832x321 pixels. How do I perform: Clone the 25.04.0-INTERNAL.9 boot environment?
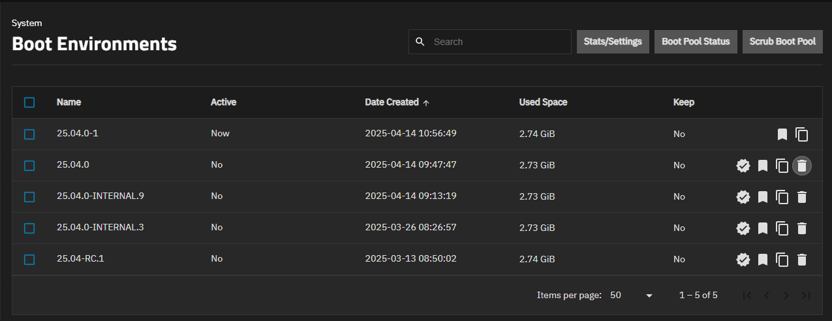782,197
